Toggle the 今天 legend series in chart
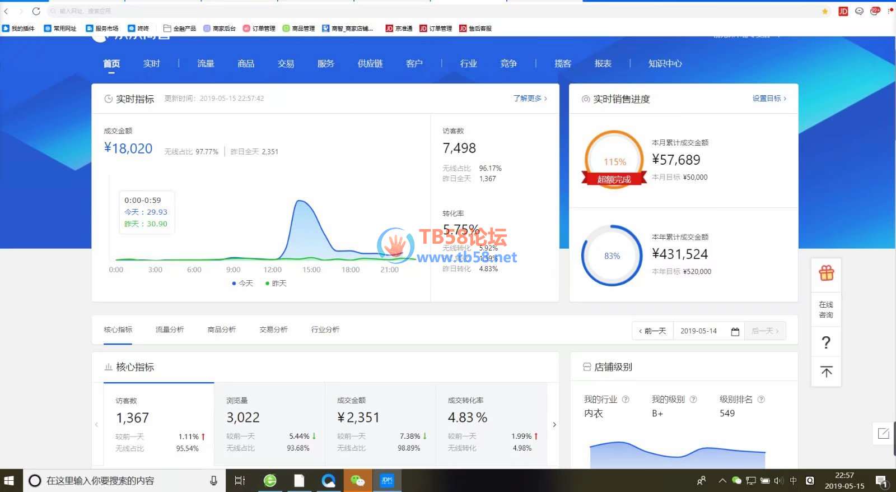The height and width of the screenshot is (492, 896). [242, 284]
